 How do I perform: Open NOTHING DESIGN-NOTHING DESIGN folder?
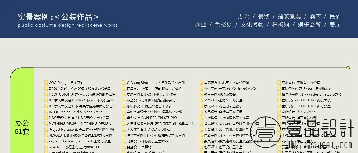coord(80,123)
